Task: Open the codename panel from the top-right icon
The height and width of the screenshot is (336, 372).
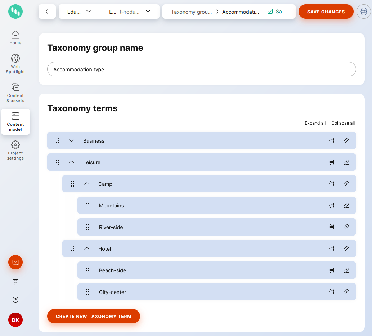Action: [363, 12]
